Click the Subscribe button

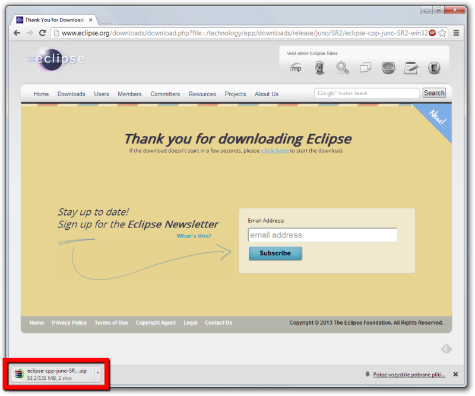[275, 253]
